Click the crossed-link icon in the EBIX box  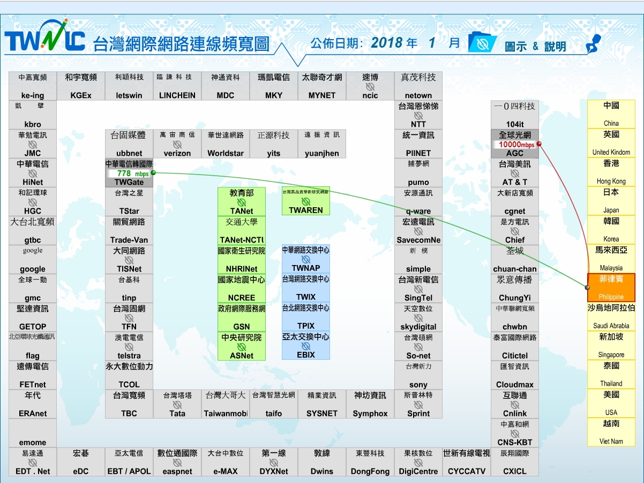[x=306, y=346]
